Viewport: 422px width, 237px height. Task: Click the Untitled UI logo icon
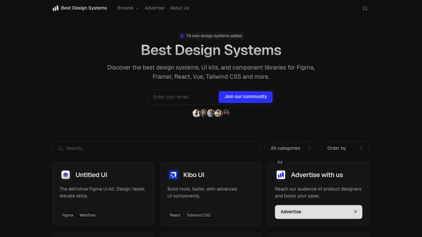[x=66, y=175]
